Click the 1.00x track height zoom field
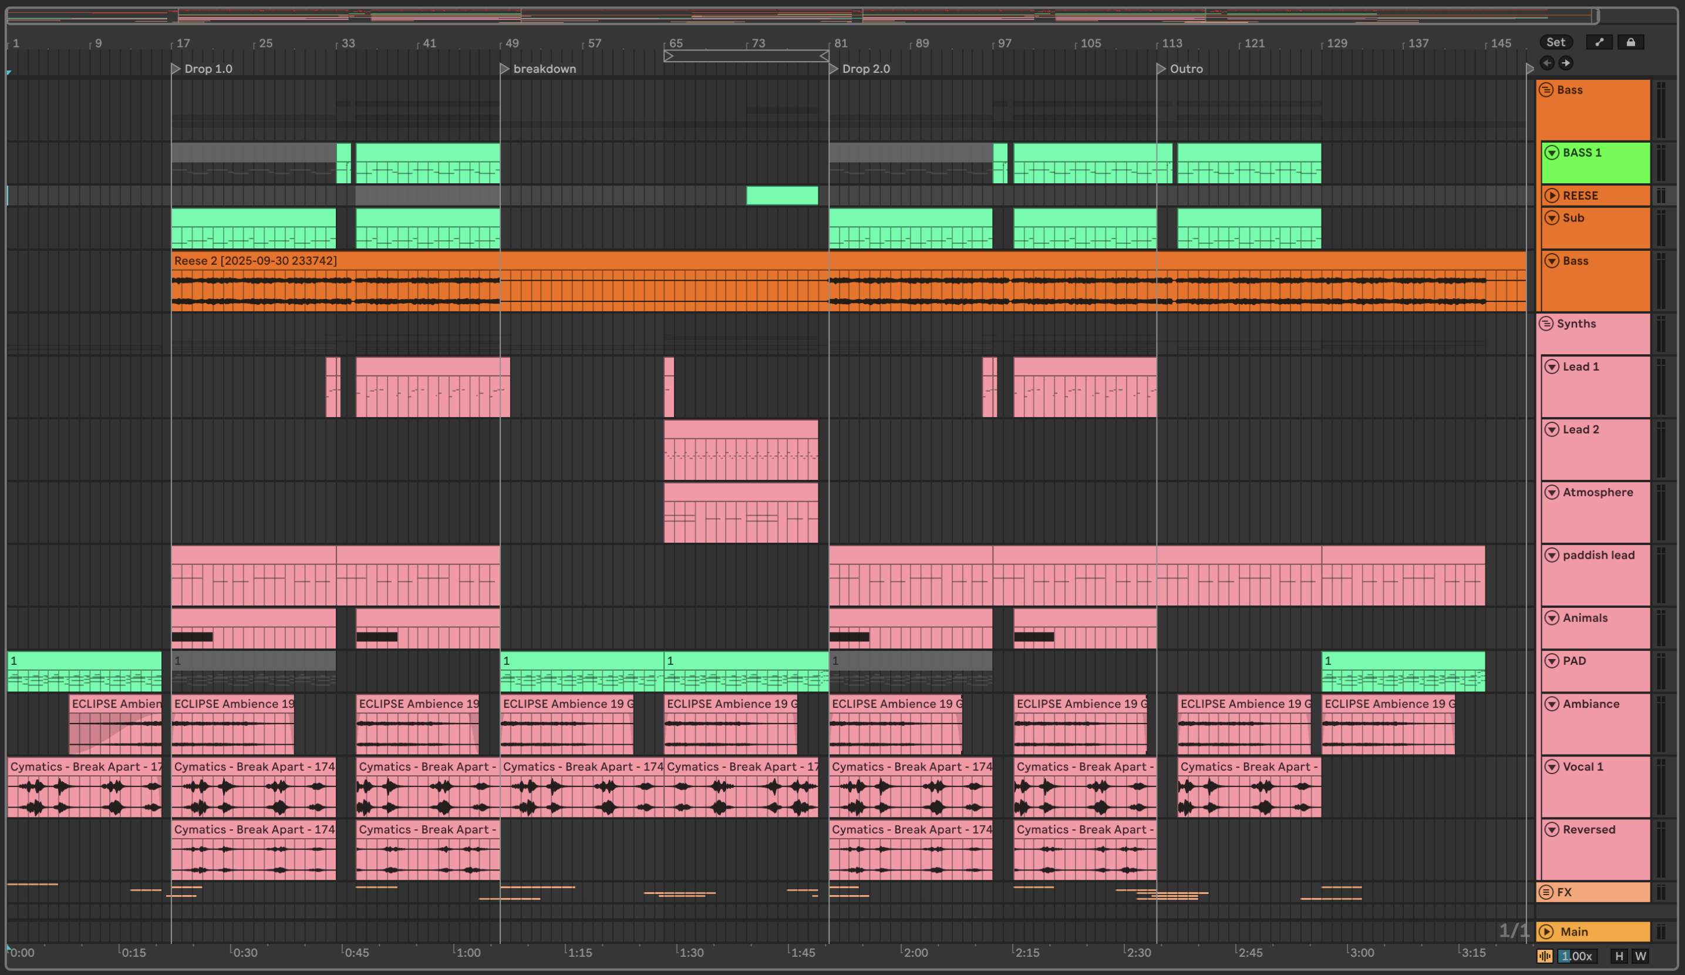Screen dimensions: 1685x975 pos(1577,956)
